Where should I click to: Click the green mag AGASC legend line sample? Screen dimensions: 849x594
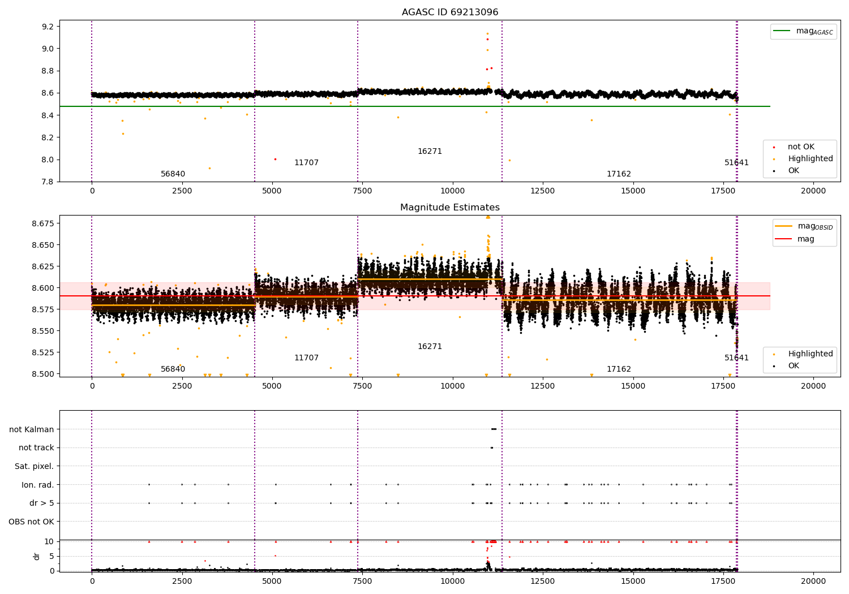tap(782, 31)
